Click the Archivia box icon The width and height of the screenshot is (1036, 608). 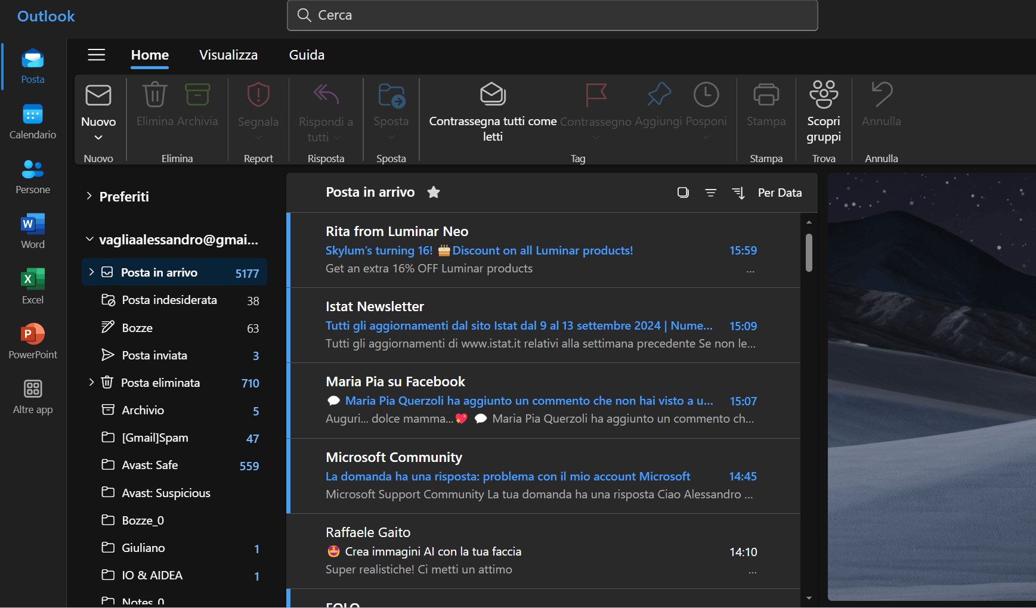pos(197,94)
